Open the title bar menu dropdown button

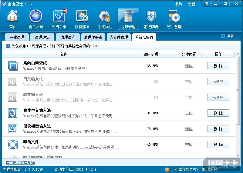pos(206,4)
